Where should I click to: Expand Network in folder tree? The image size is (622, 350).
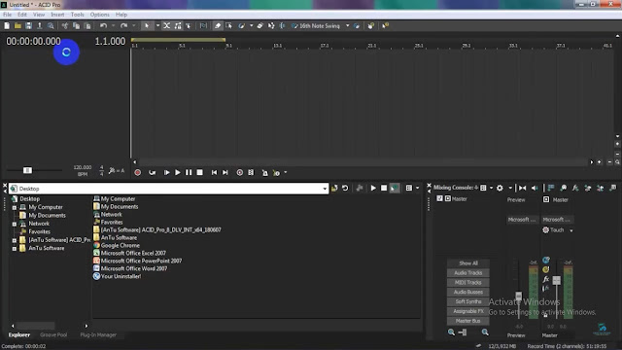pos(15,224)
